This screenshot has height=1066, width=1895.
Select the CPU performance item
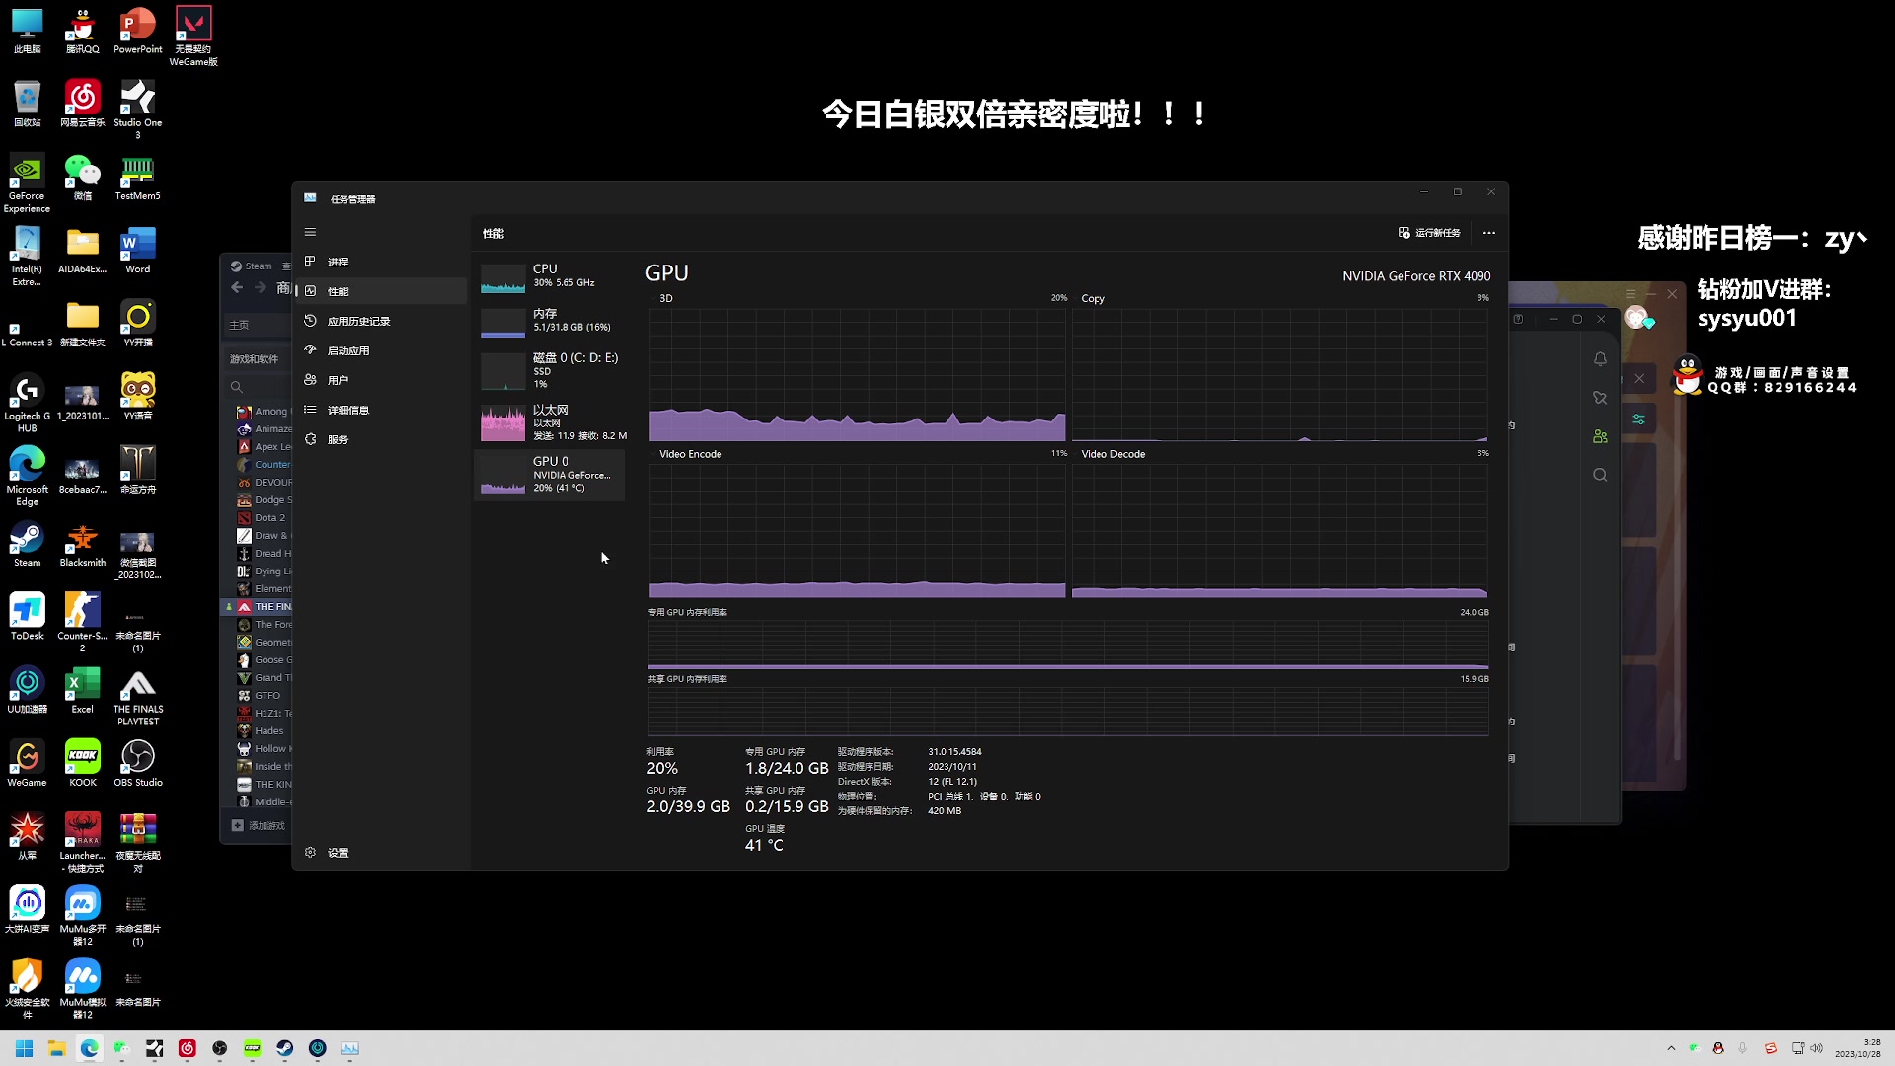click(x=550, y=276)
